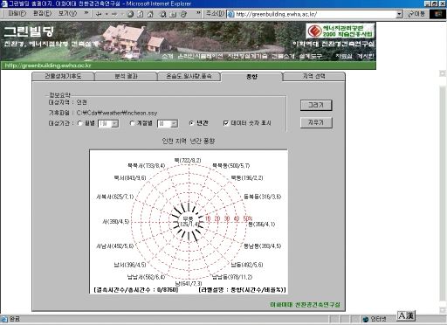Uncheck the 데이터 숫자 표시 checkbox

226,123
